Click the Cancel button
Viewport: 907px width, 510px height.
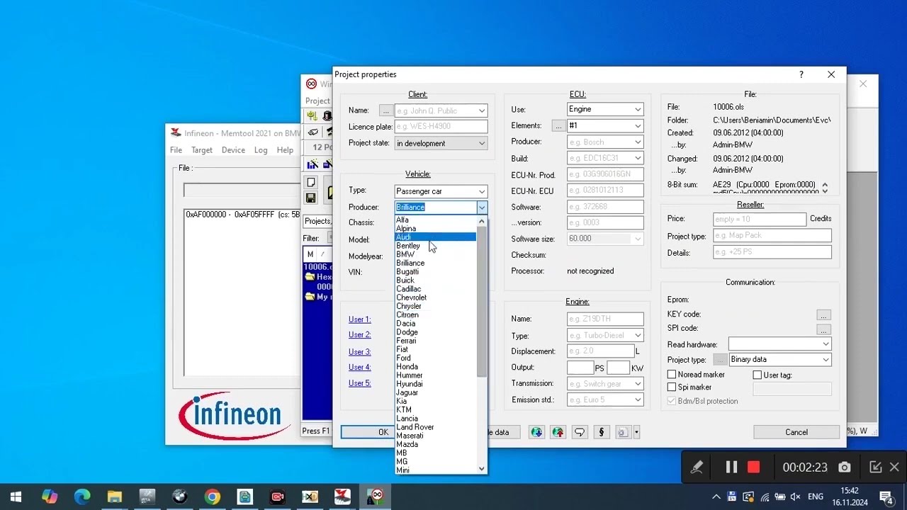click(x=796, y=432)
